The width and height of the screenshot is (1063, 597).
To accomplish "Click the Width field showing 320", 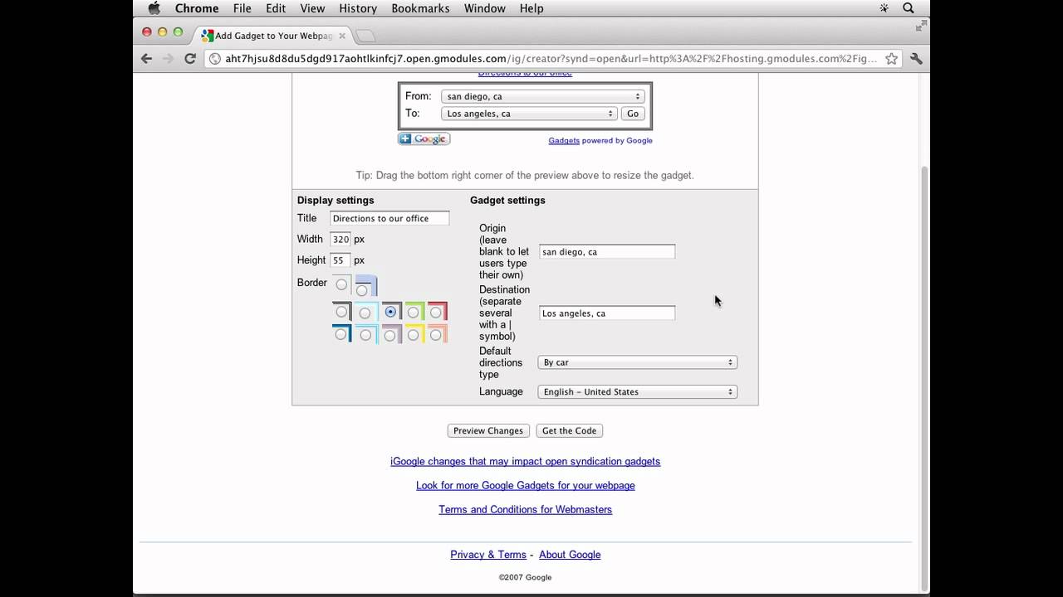I will click(x=340, y=239).
